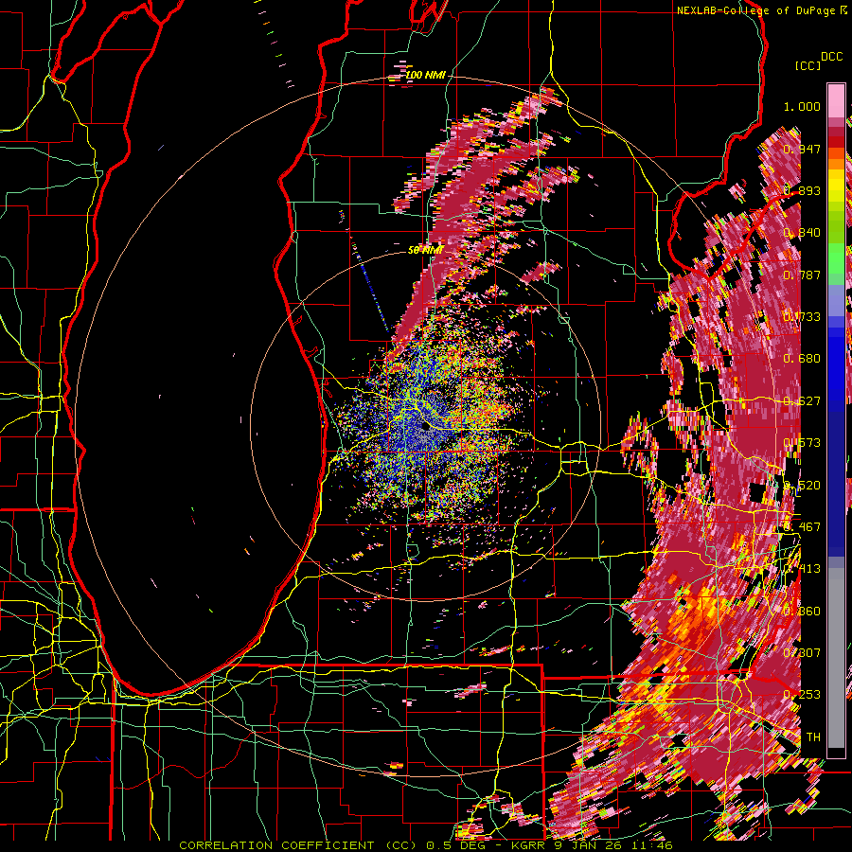Click the DCC label above the color scale
The image size is (852, 852).
coord(831,57)
